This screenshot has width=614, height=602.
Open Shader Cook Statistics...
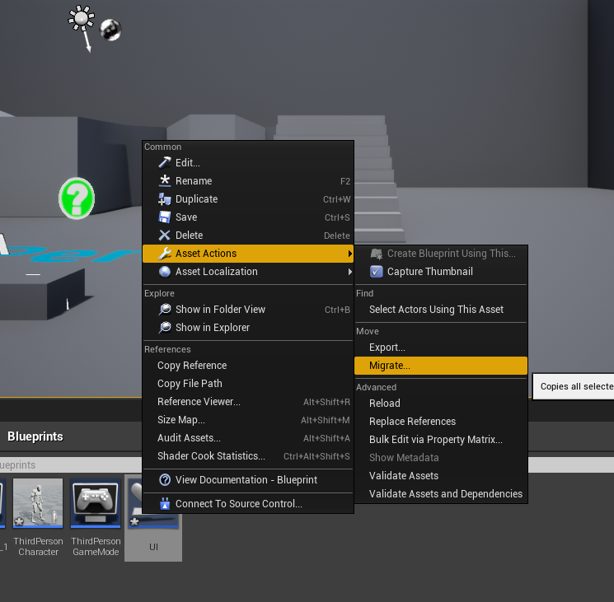pyautogui.click(x=248, y=456)
